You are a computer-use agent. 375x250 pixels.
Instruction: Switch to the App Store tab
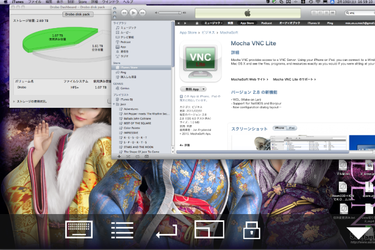[247, 23]
